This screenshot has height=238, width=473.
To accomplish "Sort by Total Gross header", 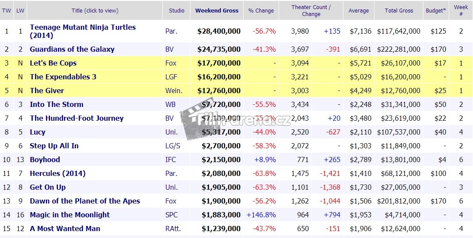I will click(399, 11).
